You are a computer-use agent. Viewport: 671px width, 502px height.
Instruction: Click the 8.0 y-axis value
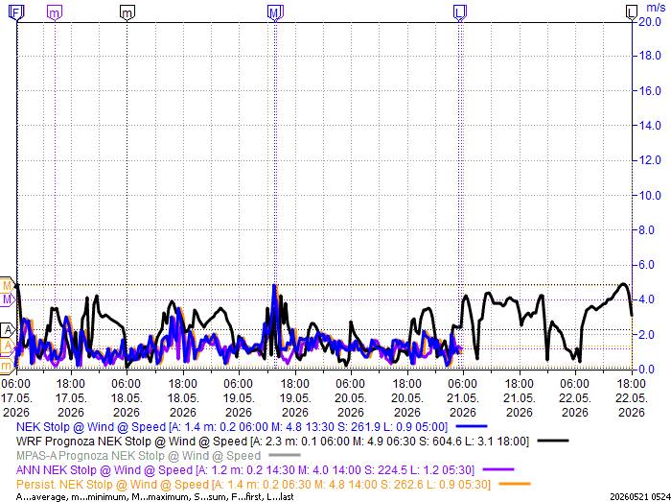click(646, 230)
